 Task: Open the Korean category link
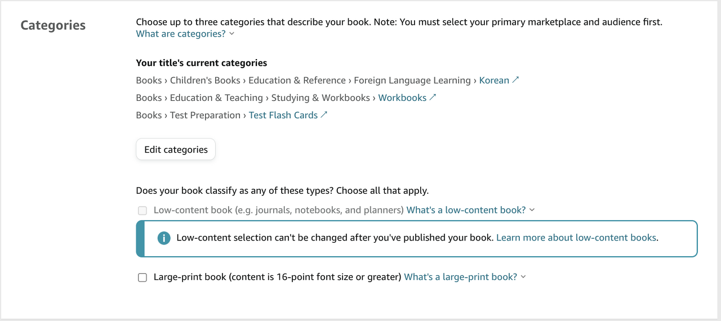point(494,81)
